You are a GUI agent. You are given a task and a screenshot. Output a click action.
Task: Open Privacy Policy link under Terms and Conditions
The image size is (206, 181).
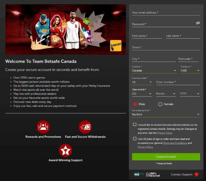tap(145, 147)
